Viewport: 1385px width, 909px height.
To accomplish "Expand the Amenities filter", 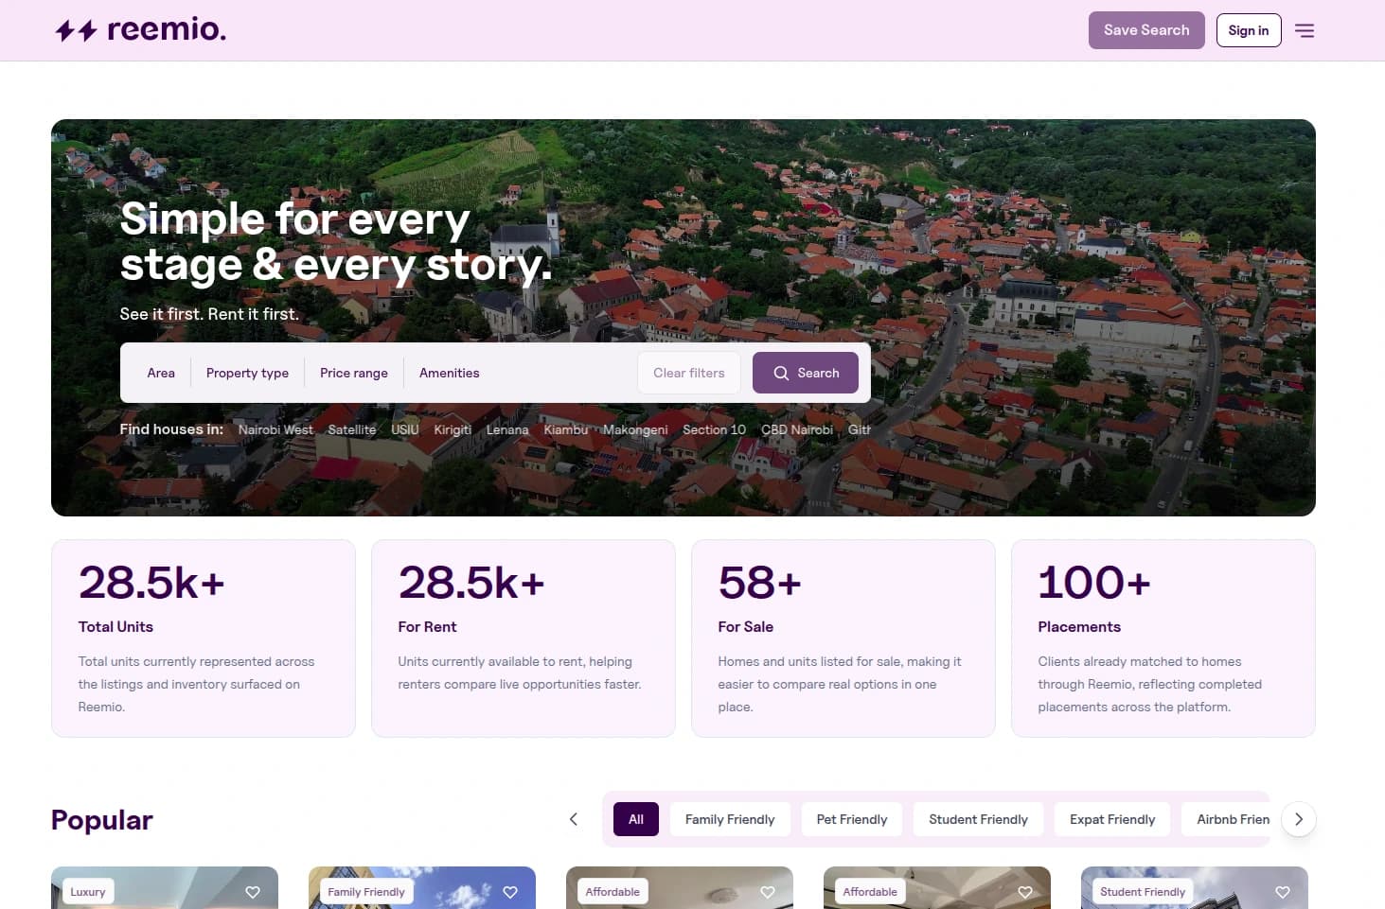I will 450,373.
